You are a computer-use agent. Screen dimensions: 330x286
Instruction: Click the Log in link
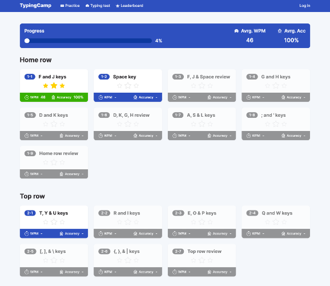point(305,6)
